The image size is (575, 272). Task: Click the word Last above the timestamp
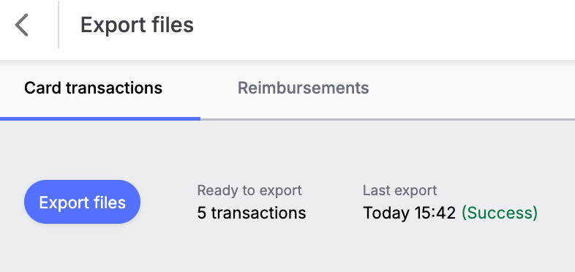click(375, 190)
